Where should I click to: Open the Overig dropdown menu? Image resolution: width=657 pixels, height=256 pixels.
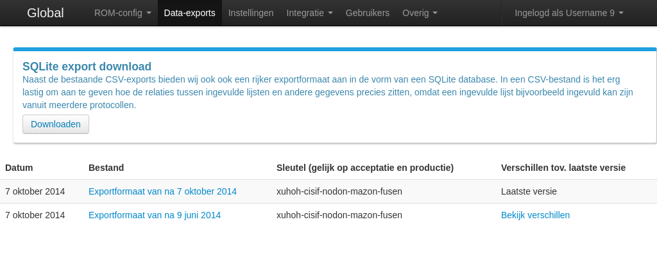pyautogui.click(x=420, y=13)
